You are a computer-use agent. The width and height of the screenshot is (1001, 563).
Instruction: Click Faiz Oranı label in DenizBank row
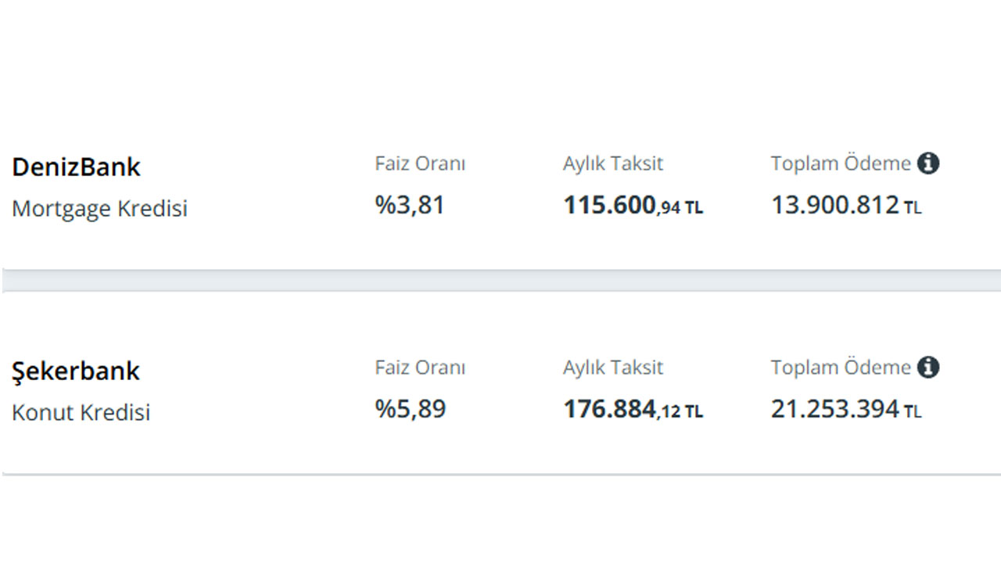pos(420,163)
